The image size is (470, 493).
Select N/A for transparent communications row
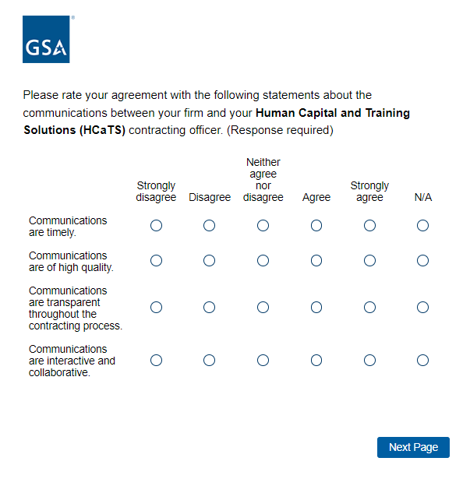click(422, 308)
